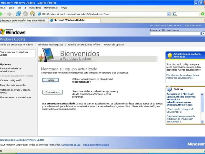205x154 pixels.
Task: Open Obtención de ayuda y soporte técnico
Action: point(15,91)
